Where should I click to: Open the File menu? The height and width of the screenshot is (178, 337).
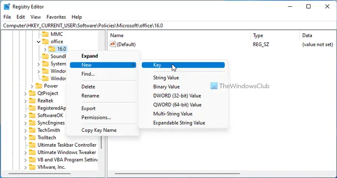click(7, 17)
